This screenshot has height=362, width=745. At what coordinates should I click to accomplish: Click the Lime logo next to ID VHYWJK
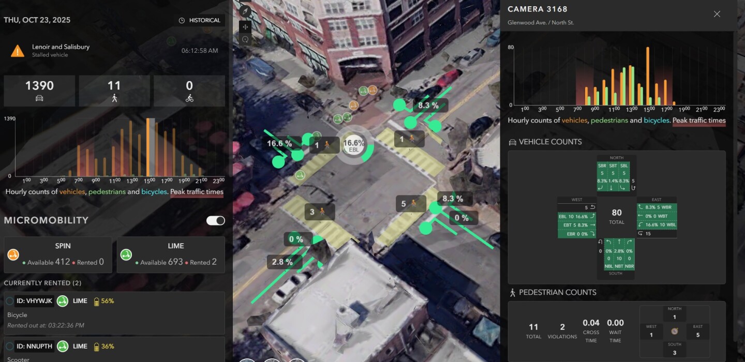coord(63,300)
